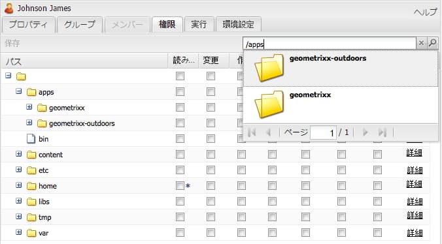The image size is (442, 244).
Task: Click the tmp folder icon
Action: 31,217
